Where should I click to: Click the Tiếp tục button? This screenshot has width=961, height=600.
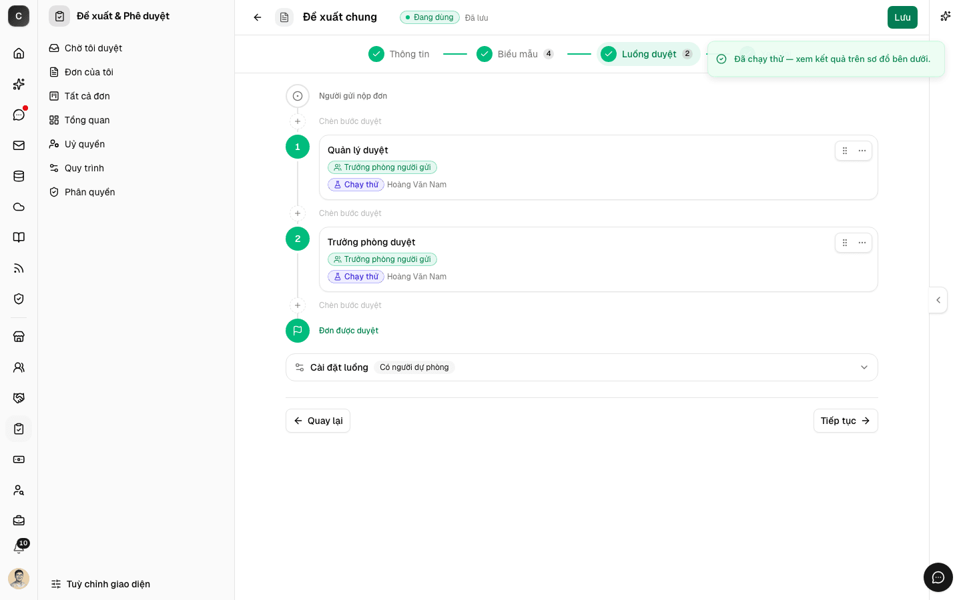(x=846, y=421)
